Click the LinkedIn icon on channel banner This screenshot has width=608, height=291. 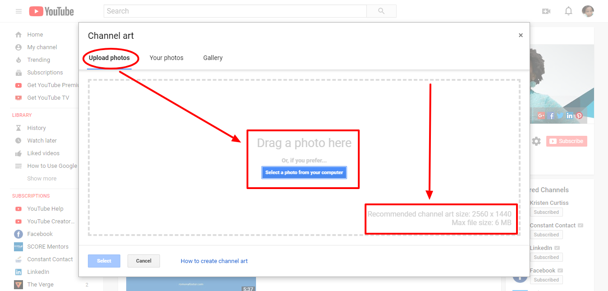click(x=570, y=115)
